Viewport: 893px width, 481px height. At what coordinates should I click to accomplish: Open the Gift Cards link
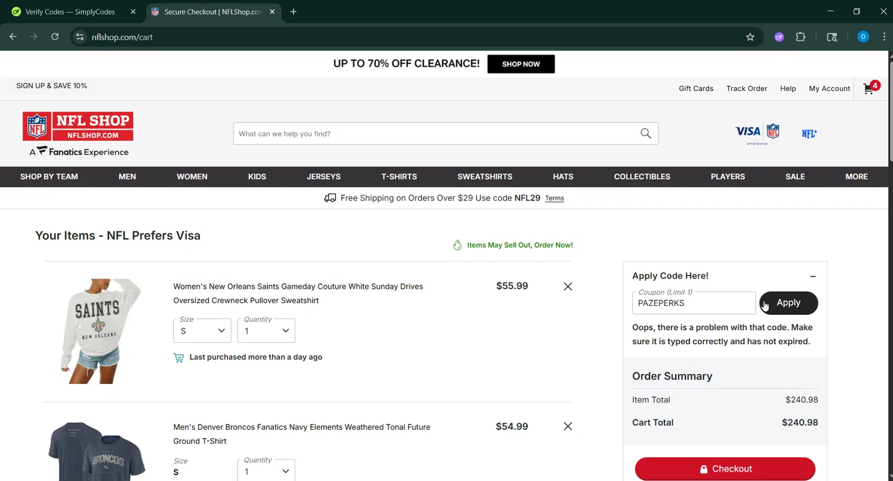click(696, 88)
